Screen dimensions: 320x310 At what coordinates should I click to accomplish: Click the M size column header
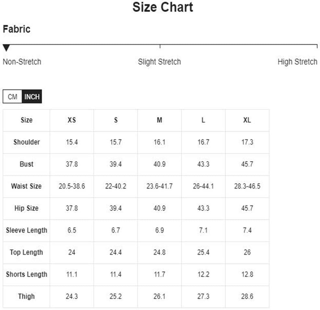(x=160, y=120)
